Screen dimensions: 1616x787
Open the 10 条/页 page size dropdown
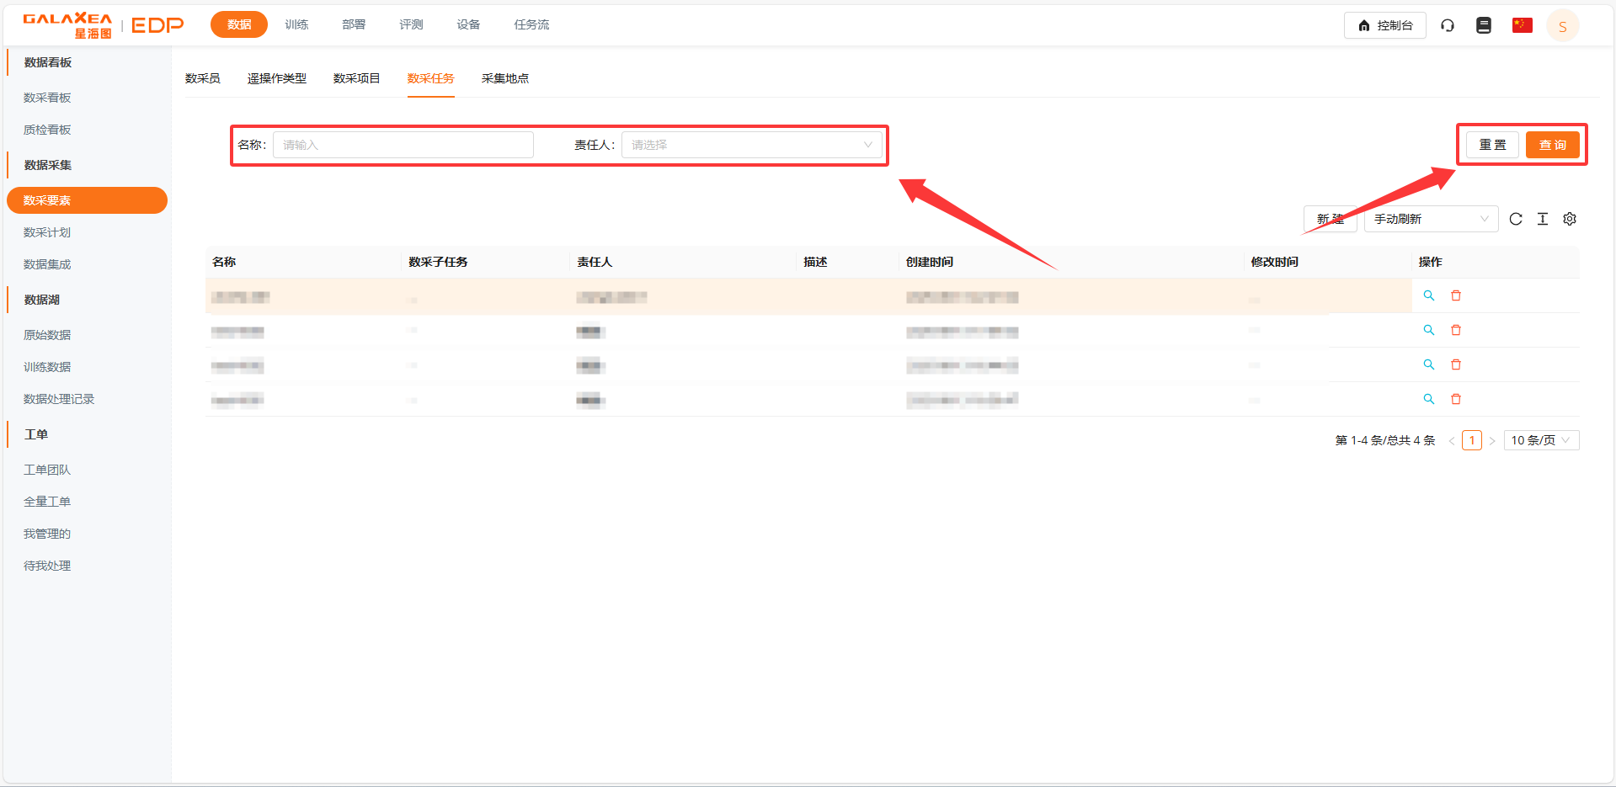click(1541, 440)
